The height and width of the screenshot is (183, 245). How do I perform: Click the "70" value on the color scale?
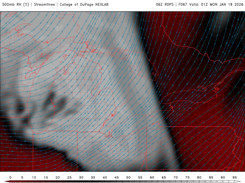coord(175,178)
